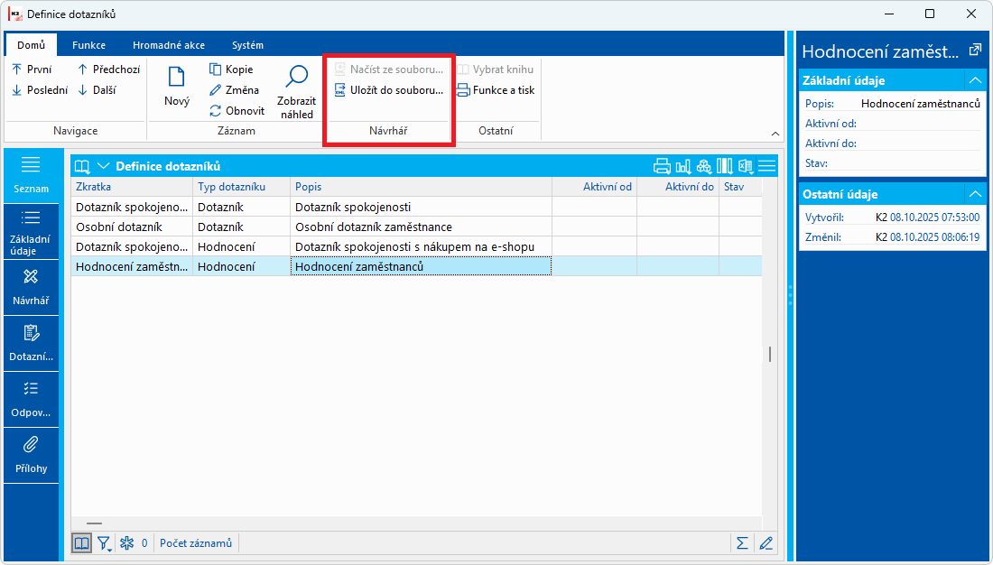Click the horizontal scrollbar handle of grid
The width and height of the screenshot is (993, 565).
tap(95, 523)
